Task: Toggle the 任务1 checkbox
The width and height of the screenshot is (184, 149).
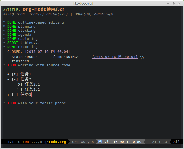Action: tap(15, 74)
